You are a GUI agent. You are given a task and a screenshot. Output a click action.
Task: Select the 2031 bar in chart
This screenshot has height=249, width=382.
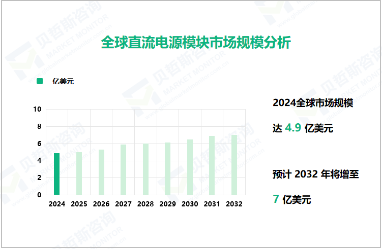[x=212, y=165]
